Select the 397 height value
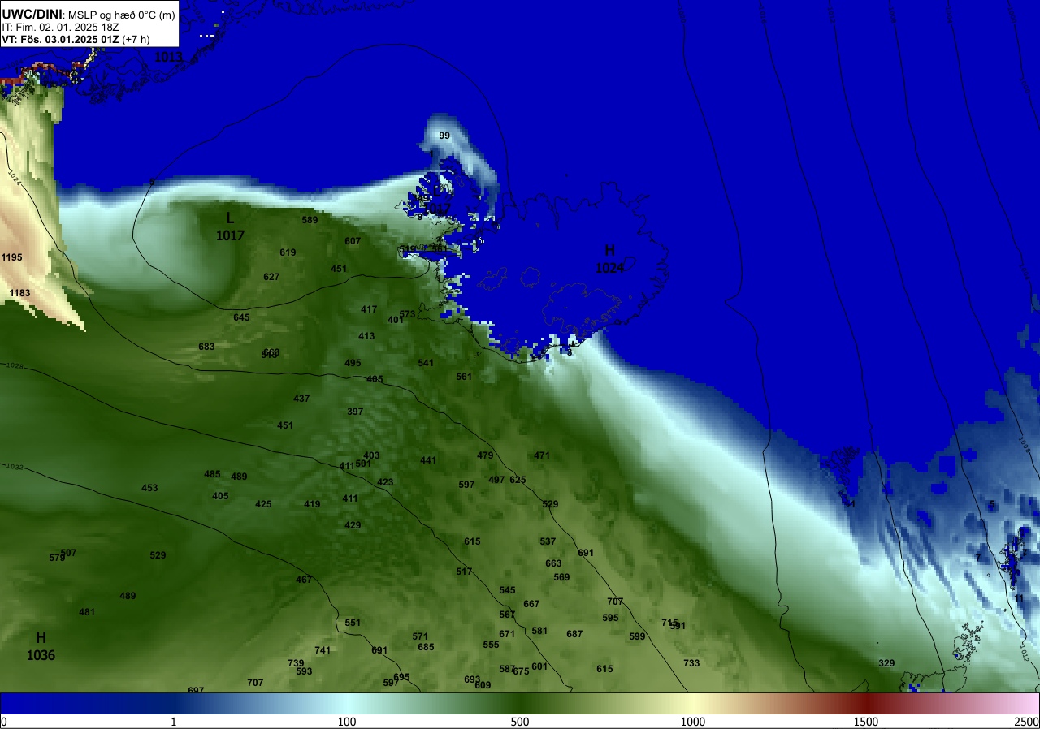 355,412
